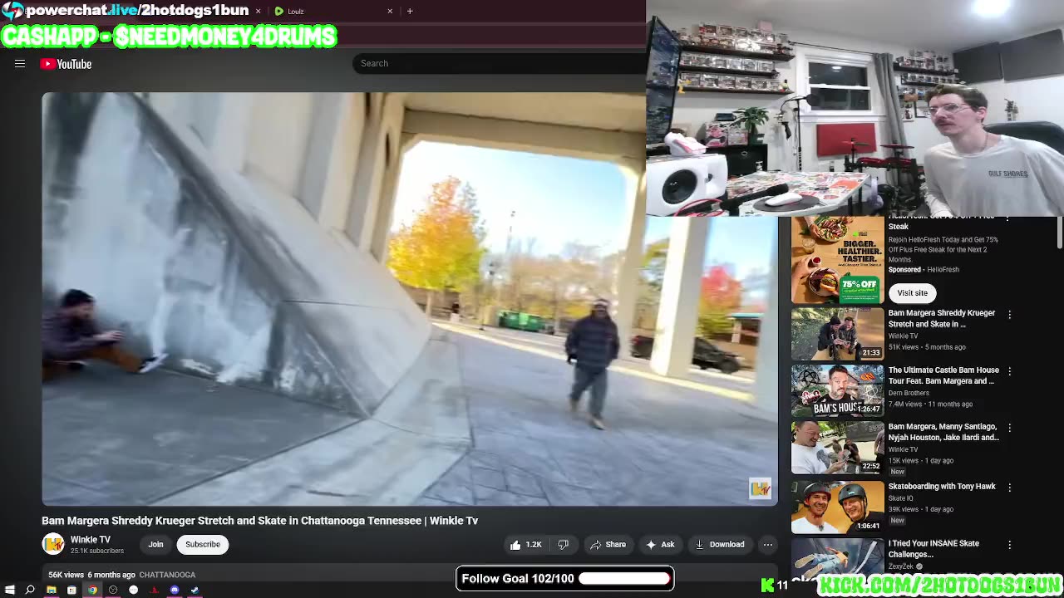
Task: Open the Windows Start menu
Action: pyautogui.click(x=10, y=590)
